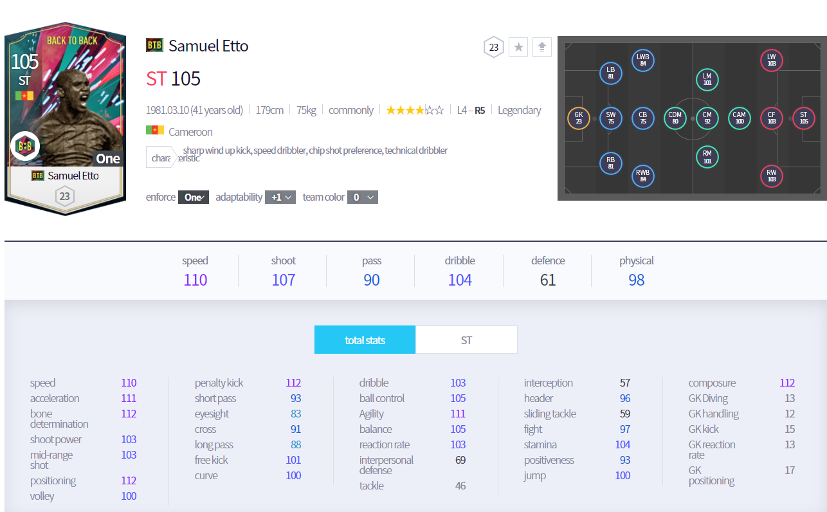The width and height of the screenshot is (827, 512).
Task: Click the Samuel Etto player name heading
Action: click(208, 46)
